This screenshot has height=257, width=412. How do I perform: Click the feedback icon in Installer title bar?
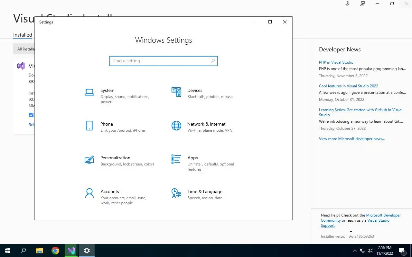tap(362, 4)
